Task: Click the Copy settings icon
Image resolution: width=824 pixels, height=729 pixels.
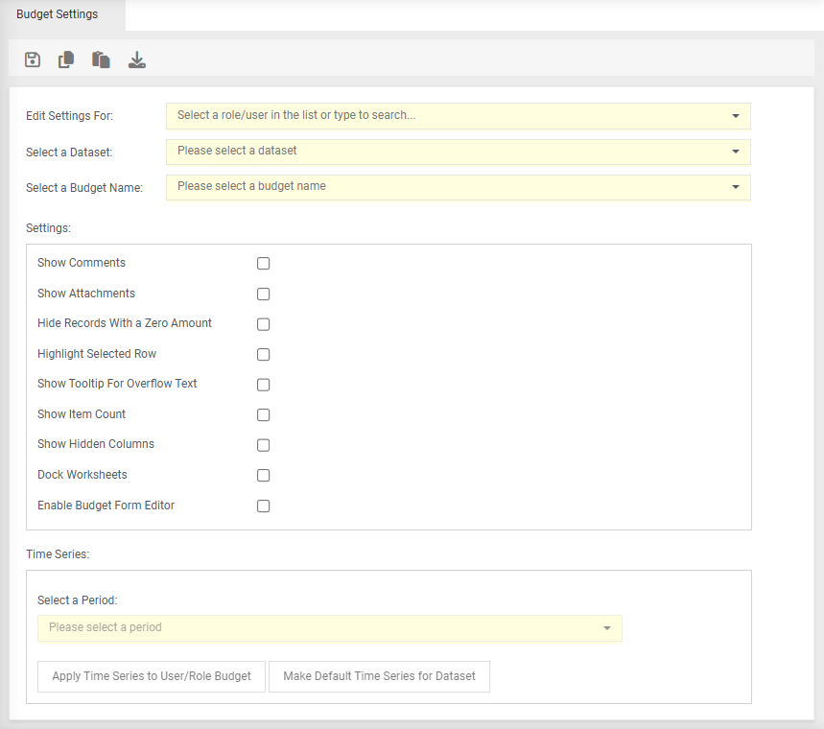Action: (x=66, y=59)
